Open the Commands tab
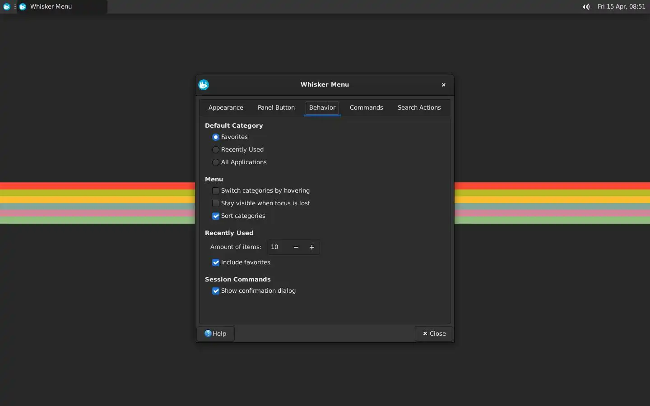 [366, 108]
